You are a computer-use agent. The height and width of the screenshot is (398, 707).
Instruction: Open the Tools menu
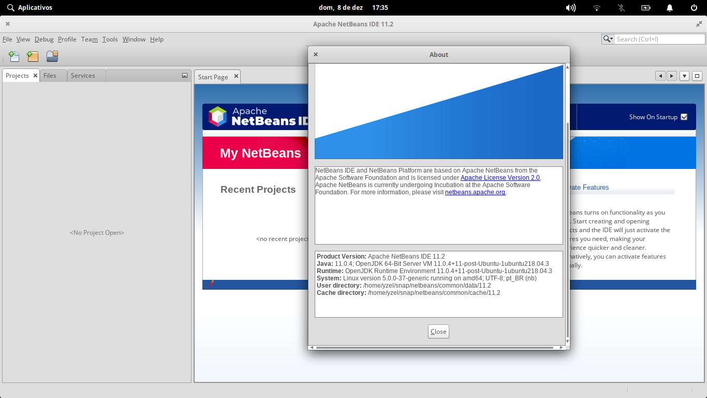110,39
